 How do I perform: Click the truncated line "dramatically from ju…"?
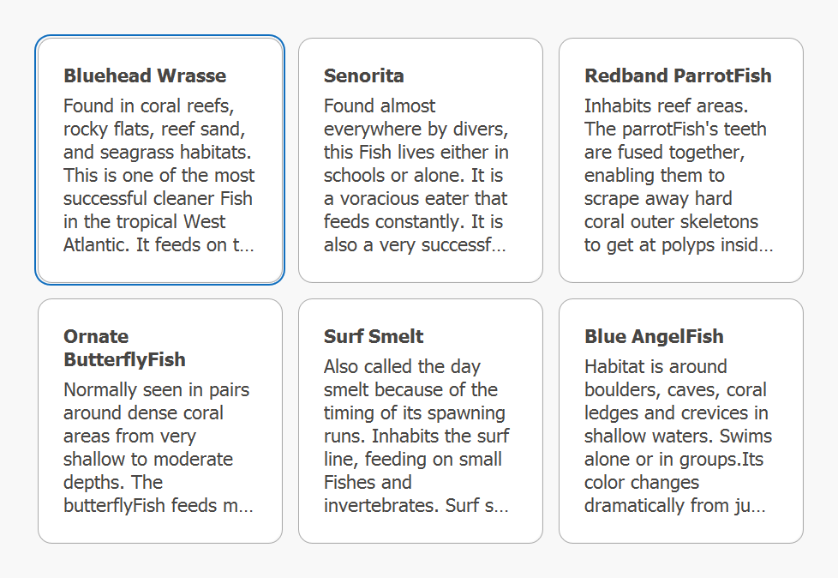674,505
